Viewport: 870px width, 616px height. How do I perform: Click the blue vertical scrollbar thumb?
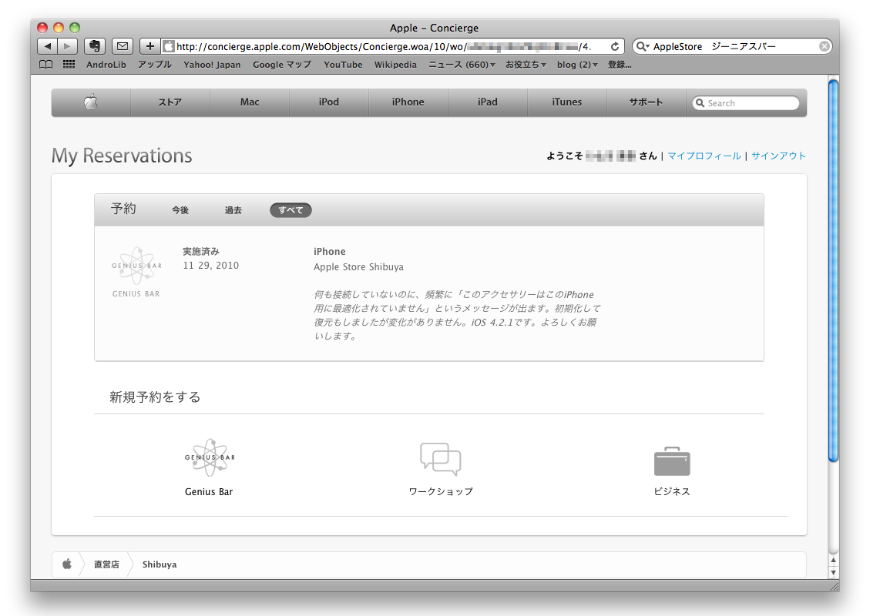click(x=833, y=270)
